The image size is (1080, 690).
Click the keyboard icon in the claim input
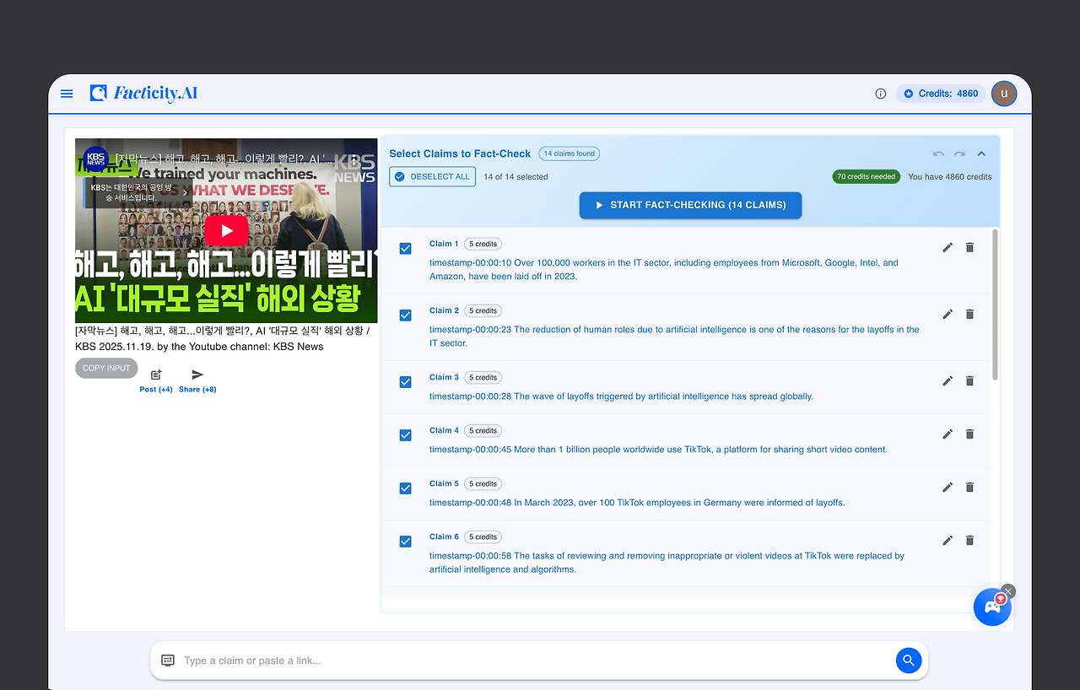pos(168,660)
